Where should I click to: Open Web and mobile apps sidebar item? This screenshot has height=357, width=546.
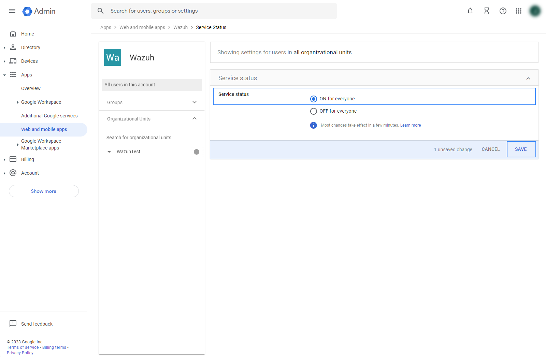coord(44,129)
